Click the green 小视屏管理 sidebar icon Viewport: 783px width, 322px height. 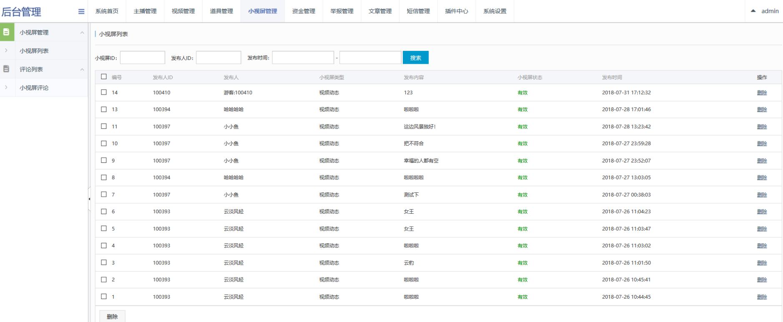click(7, 32)
